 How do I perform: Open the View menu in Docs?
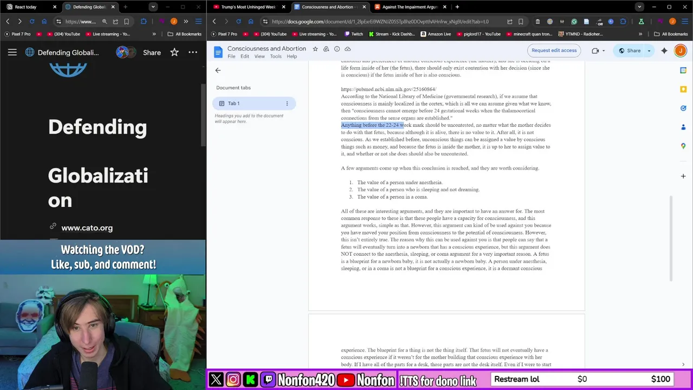[x=259, y=56]
